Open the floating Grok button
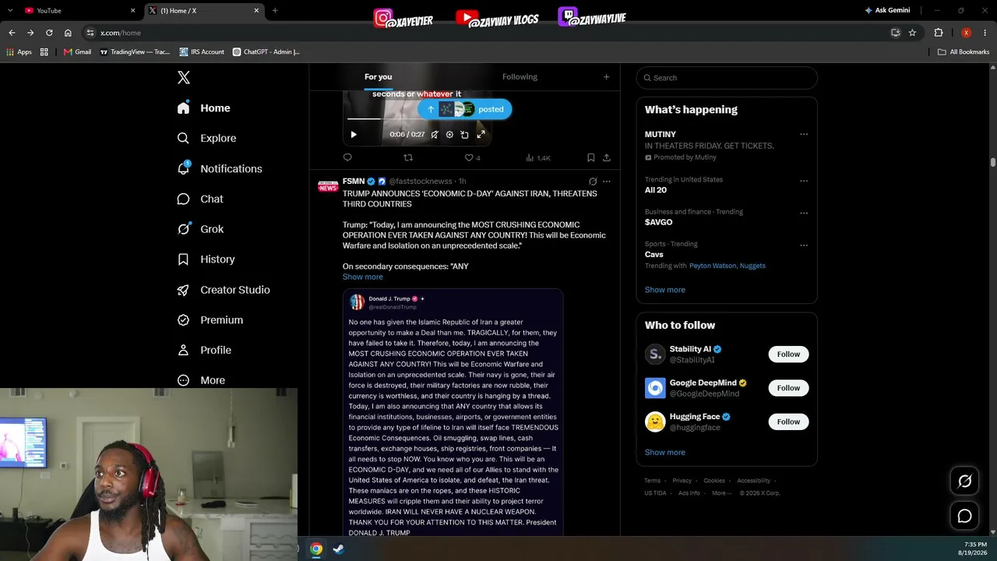The image size is (997, 561). 964,482
